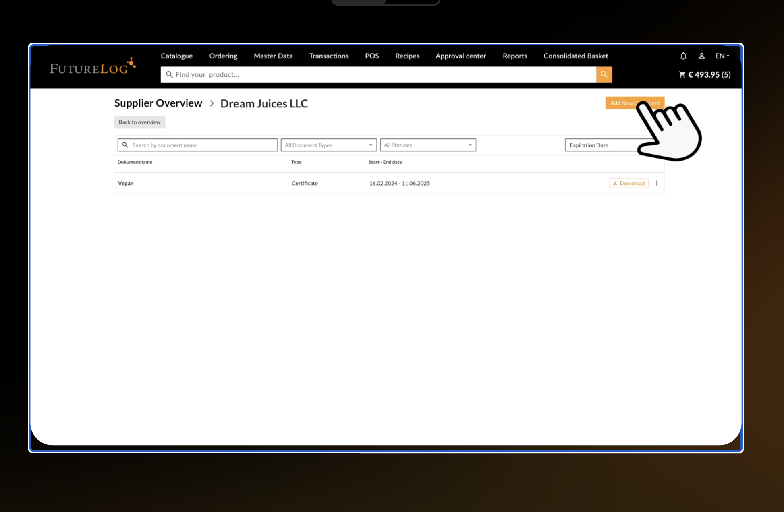
Task: Click the magnifier icon in the document search field
Action: 125,145
